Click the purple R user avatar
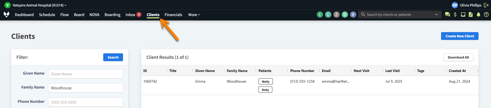This screenshot has height=108, width=491. [353, 15]
